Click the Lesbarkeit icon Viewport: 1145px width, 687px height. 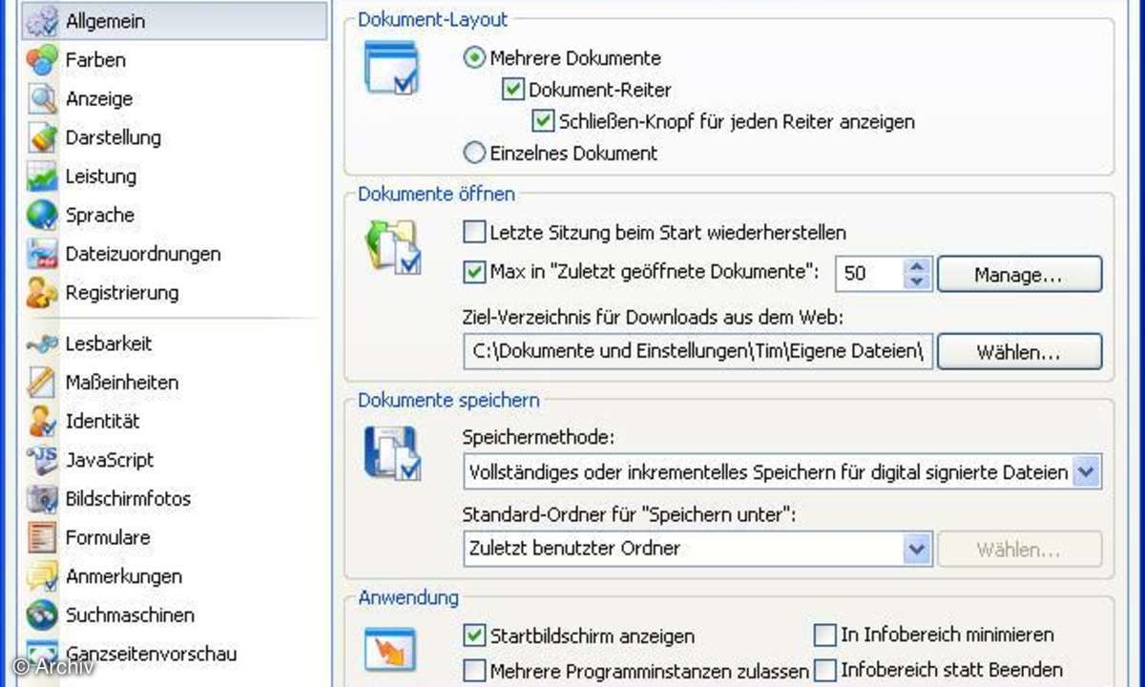pos(42,343)
